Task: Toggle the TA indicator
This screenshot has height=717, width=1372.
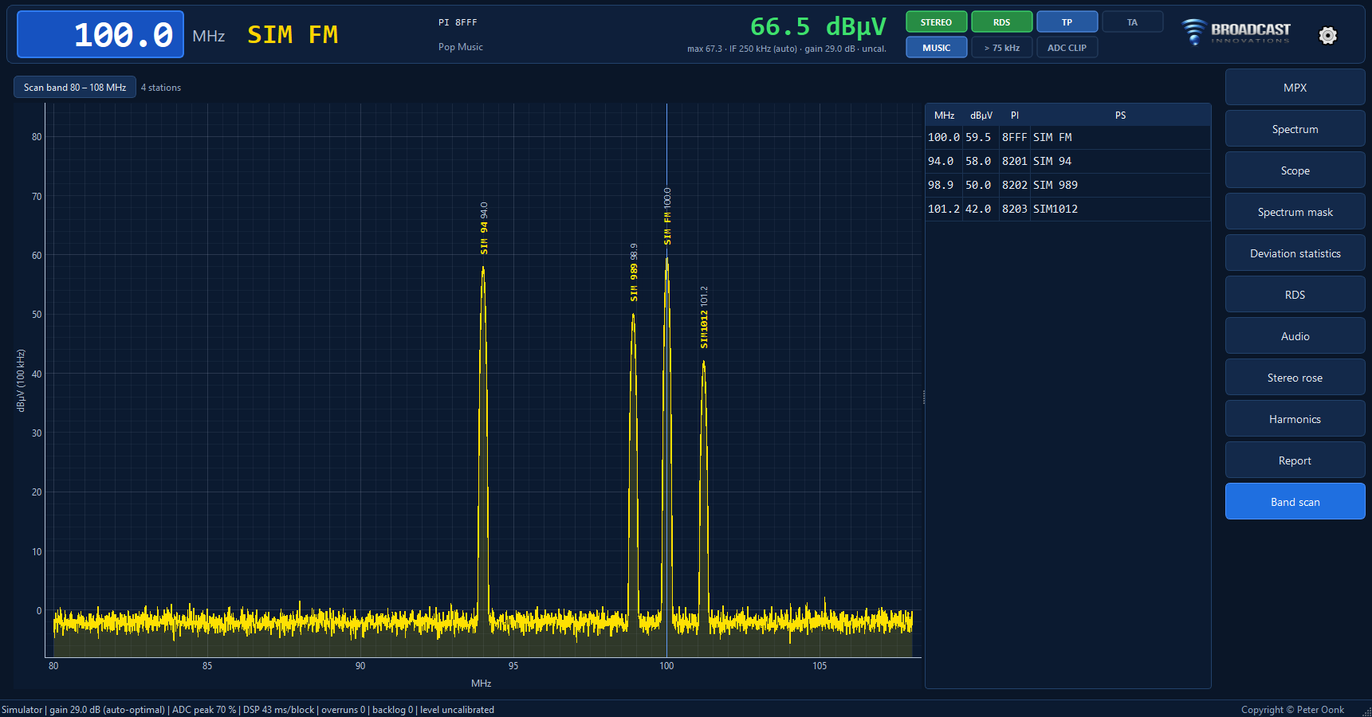Action: tap(1132, 22)
